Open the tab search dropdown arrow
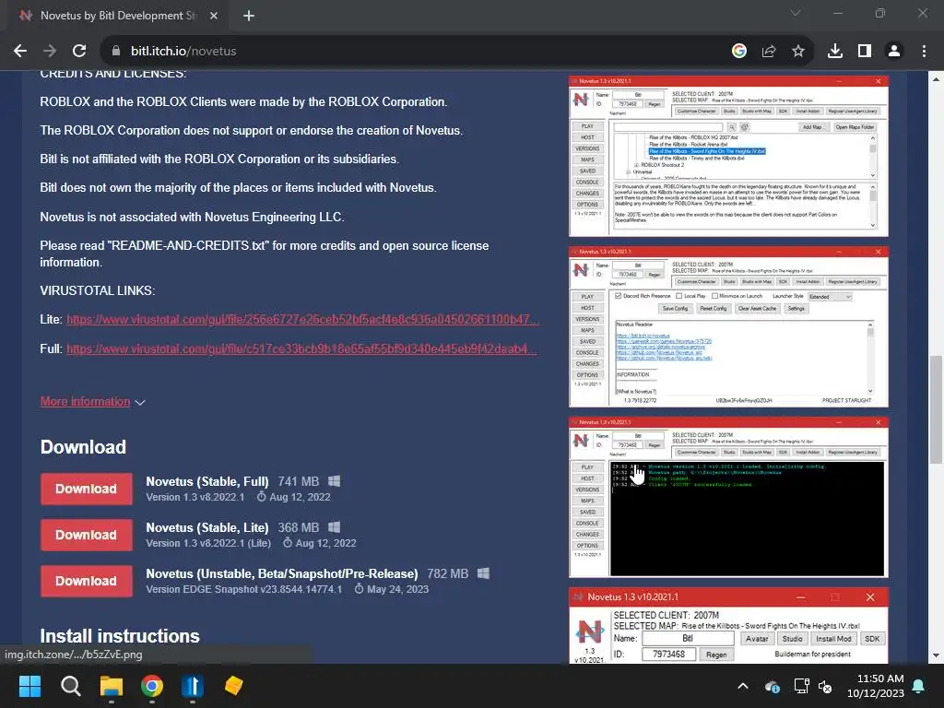 (x=796, y=13)
